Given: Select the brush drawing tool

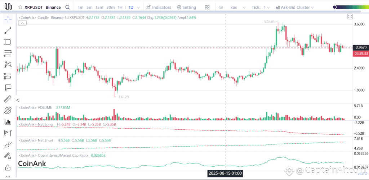Looking at the screenshot, I should pos(8,144).
